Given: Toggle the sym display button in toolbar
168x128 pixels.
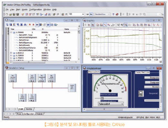Looking at the screenshot, I should [x=88, y=14].
